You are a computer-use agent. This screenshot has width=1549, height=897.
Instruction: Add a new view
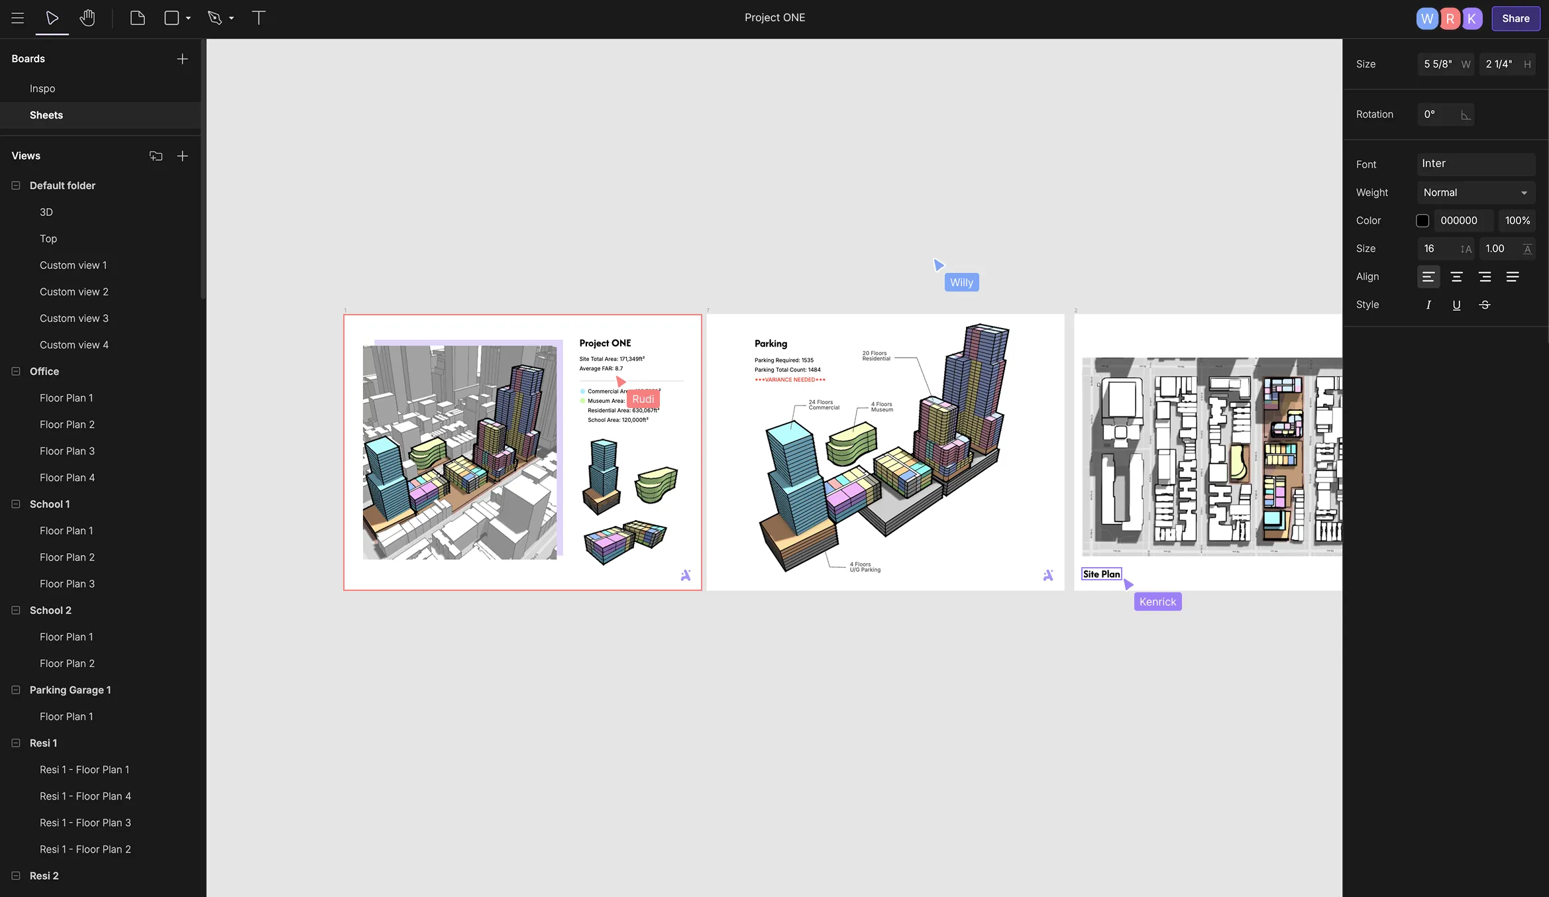click(182, 156)
